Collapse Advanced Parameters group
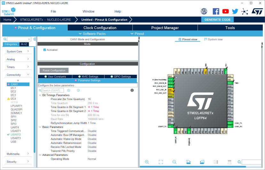 click(x=40, y=155)
